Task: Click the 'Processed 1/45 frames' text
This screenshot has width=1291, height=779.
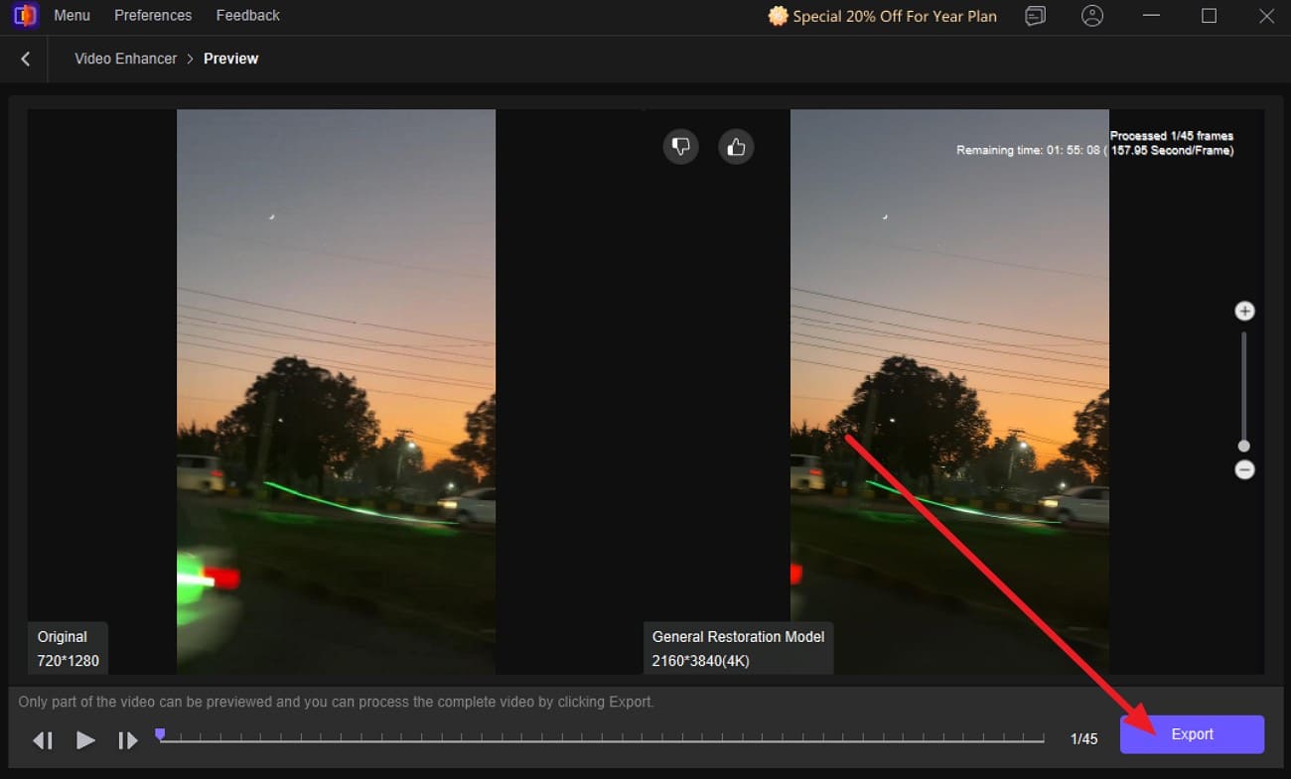Action: [1172, 136]
